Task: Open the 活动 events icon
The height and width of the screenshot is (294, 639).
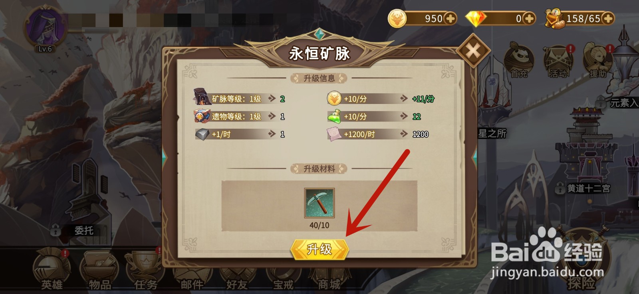Action: click(x=558, y=61)
